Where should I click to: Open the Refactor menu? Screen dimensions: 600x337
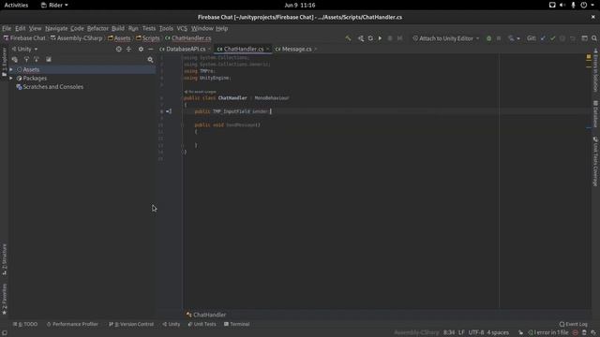pos(97,28)
